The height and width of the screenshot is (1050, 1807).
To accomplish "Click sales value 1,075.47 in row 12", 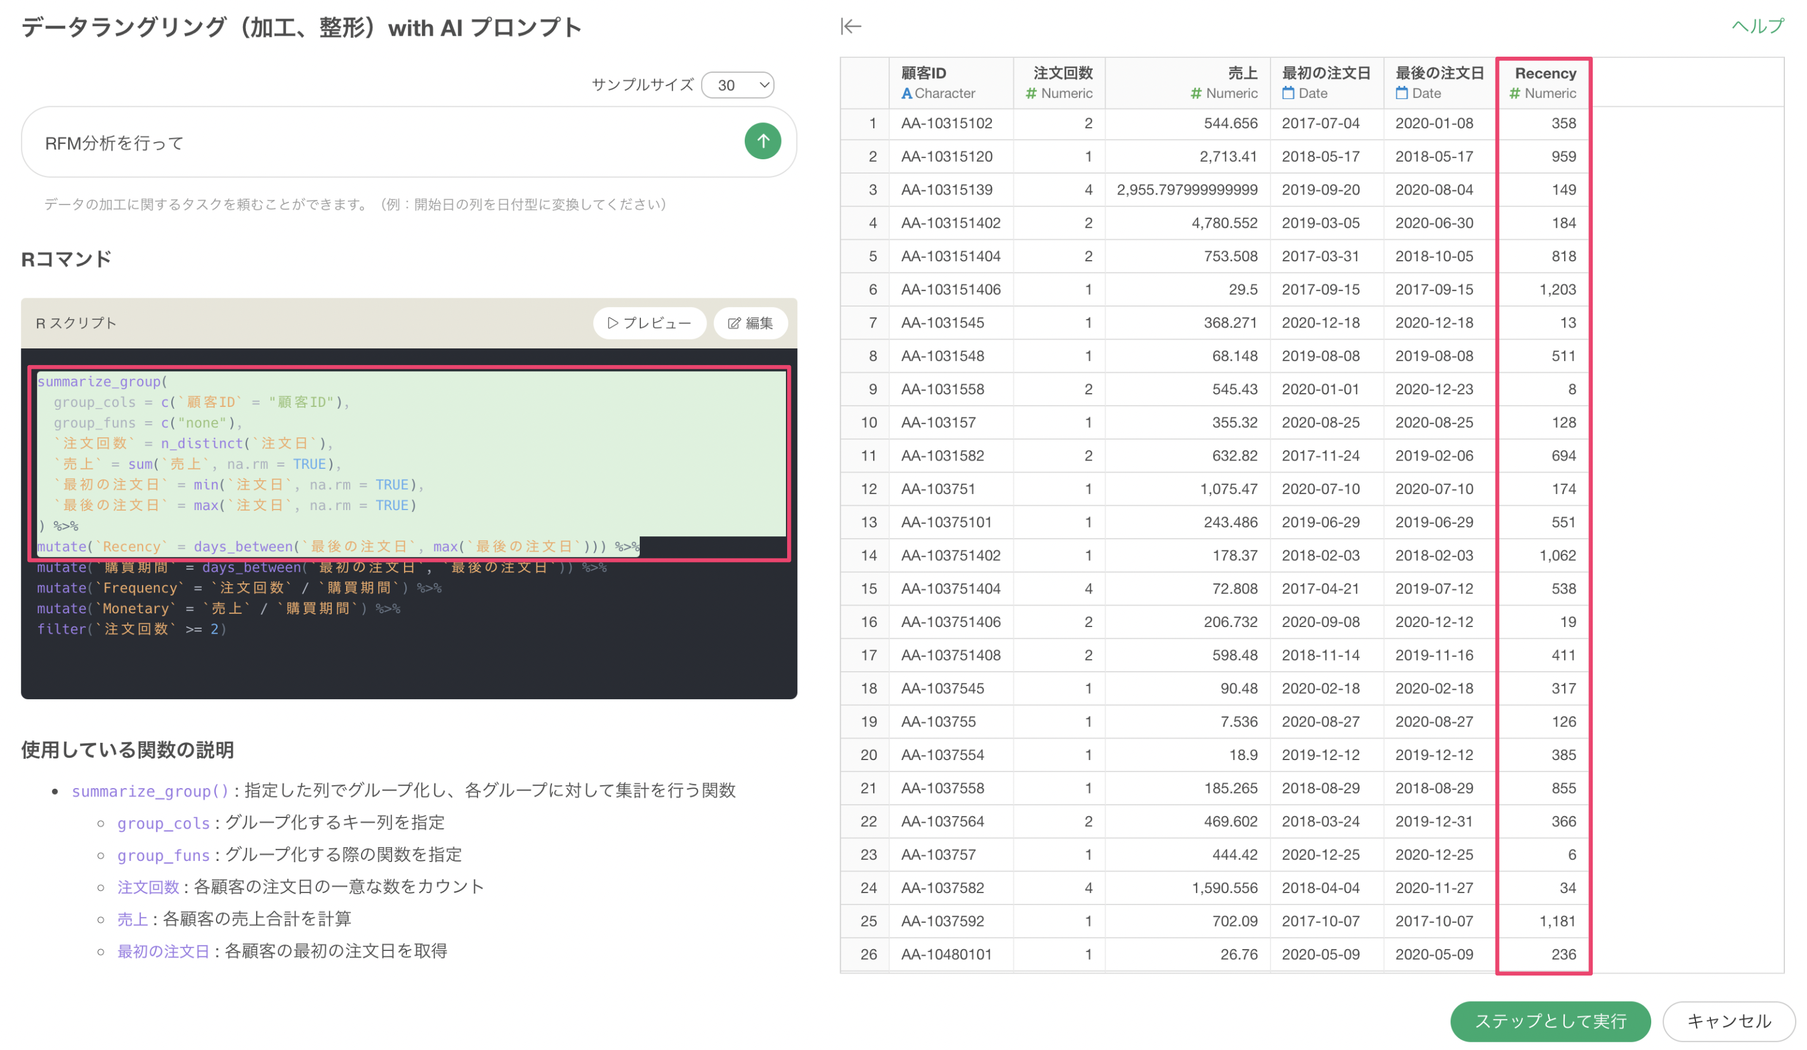I will [x=1228, y=489].
